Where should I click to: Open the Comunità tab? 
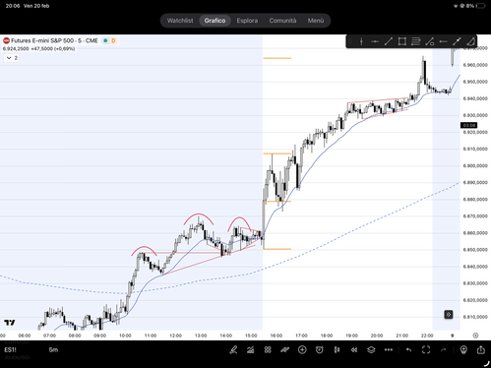(282, 21)
